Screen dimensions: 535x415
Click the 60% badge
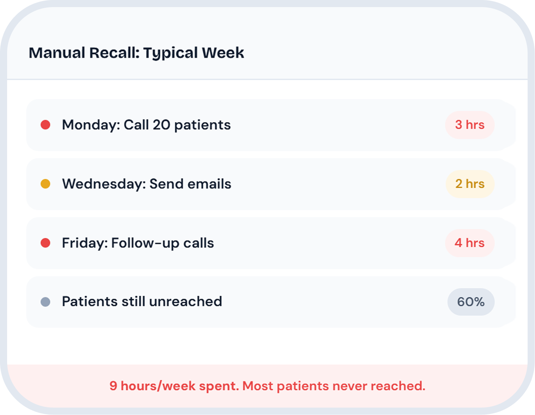tap(471, 302)
